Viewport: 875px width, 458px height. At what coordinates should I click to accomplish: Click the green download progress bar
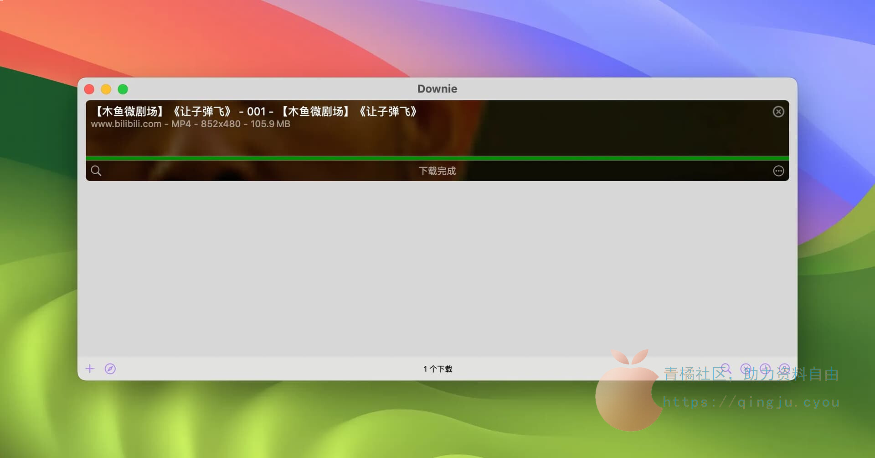(437, 158)
